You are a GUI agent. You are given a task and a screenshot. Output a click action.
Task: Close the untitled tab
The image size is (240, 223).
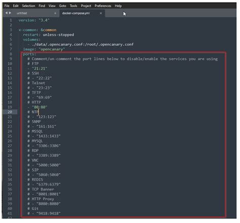tap(55, 13)
